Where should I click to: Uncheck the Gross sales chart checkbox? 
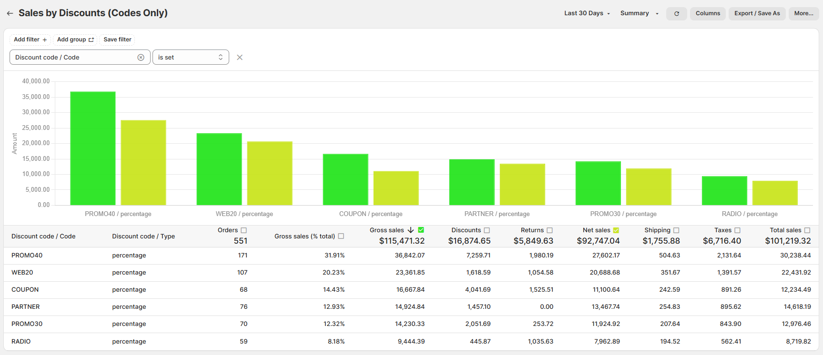pos(421,230)
